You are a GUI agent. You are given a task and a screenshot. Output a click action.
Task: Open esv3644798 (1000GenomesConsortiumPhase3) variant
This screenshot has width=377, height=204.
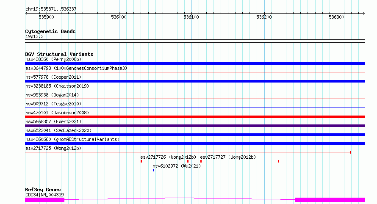coord(76,68)
